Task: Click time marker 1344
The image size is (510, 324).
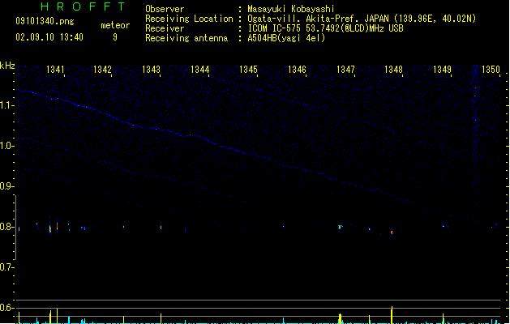Action: point(199,70)
